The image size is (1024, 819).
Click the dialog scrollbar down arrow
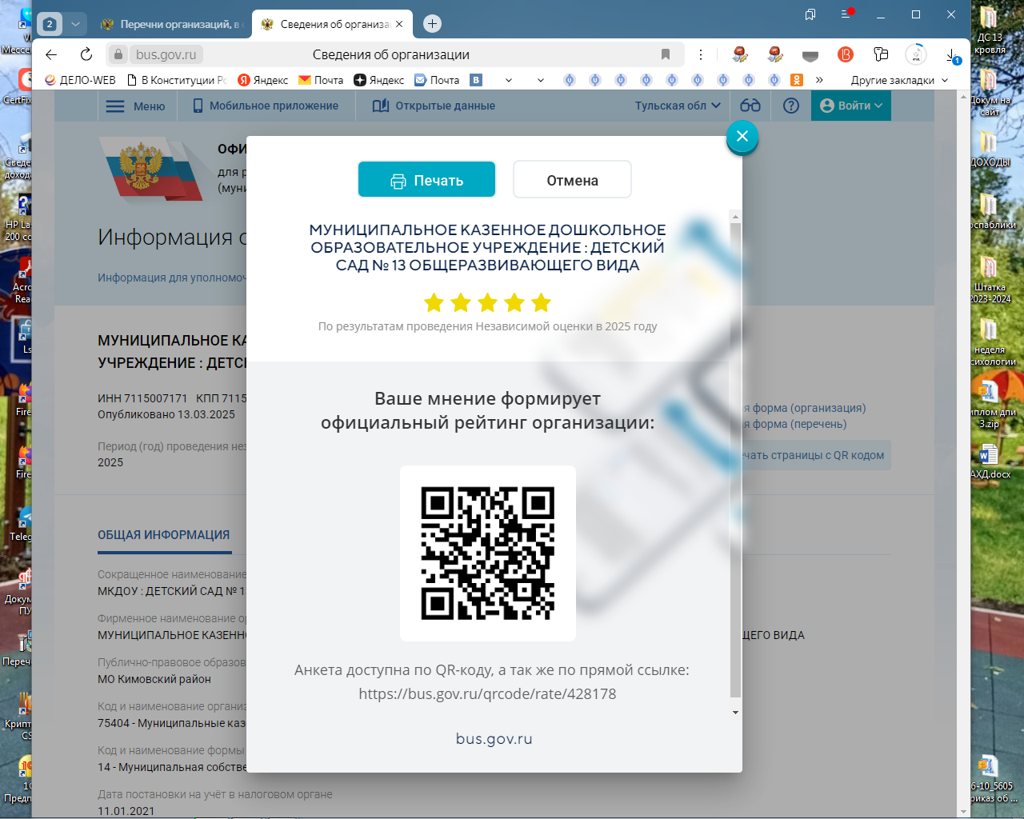(735, 713)
